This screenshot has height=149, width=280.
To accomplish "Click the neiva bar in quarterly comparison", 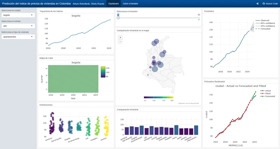I will (x=176, y=130).
